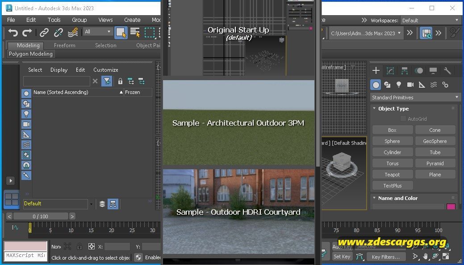This screenshot has height=265, width=464.
Task: Open the Hierarchy panel tab icon
Action: pyautogui.click(x=405, y=70)
